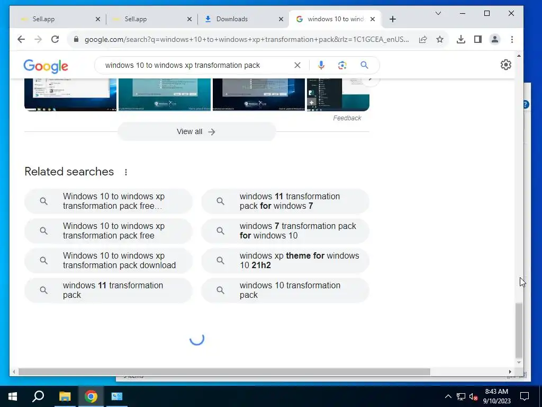View site information lock icon
This screenshot has height=407, width=542.
76,39
